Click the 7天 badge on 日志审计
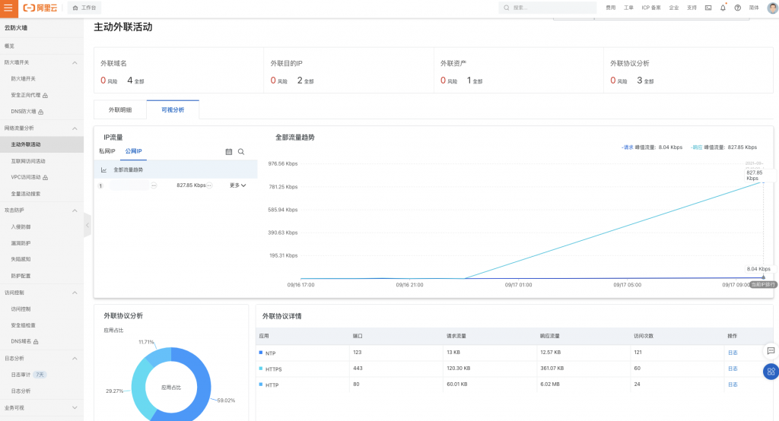The image size is (779, 421). [40, 375]
